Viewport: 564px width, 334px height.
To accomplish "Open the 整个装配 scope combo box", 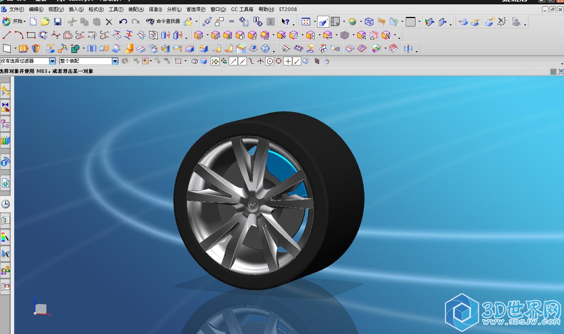I will [x=89, y=61].
